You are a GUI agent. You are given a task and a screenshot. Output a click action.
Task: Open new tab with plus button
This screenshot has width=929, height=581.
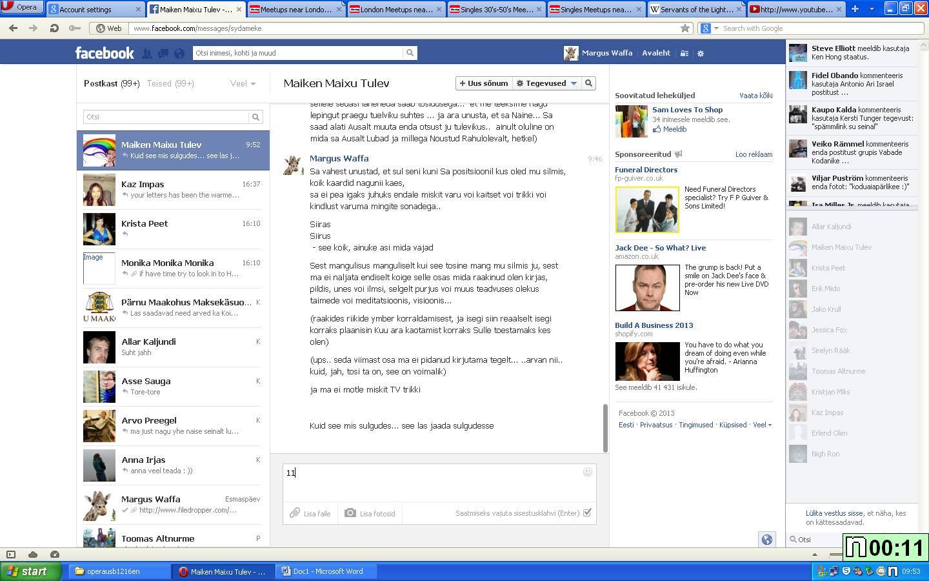click(855, 9)
